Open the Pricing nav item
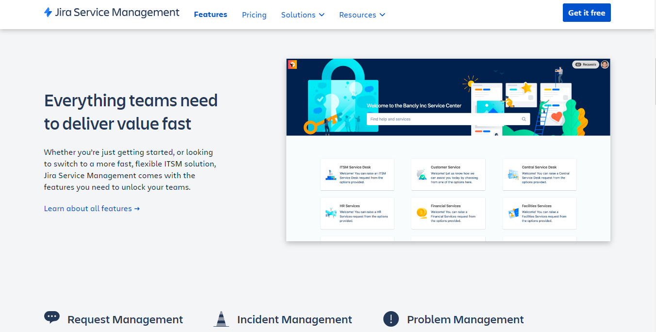 [x=254, y=15]
